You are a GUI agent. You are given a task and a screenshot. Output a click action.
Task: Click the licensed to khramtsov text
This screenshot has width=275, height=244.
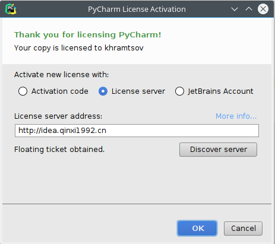pos(79,48)
